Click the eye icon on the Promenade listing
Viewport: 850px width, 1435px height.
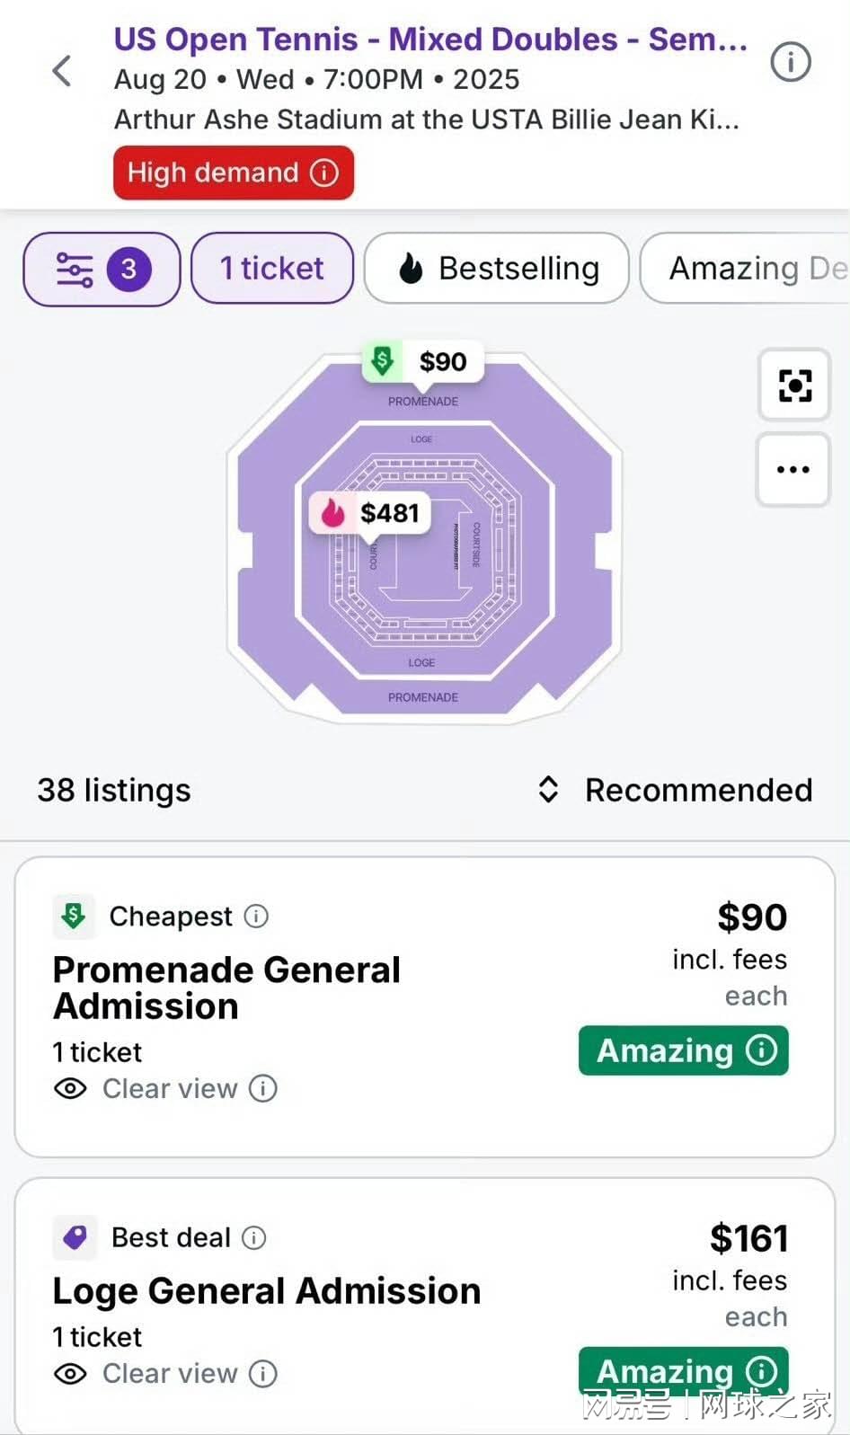pyautogui.click(x=70, y=1089)
